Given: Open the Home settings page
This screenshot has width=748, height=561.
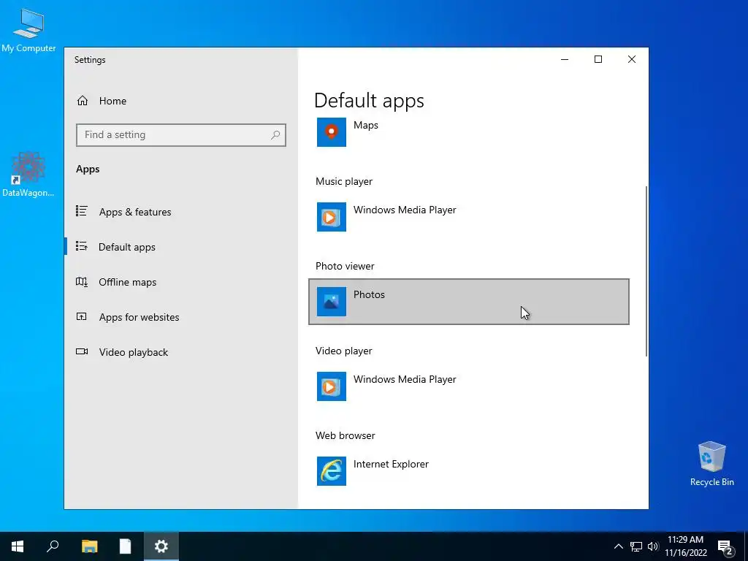Looking at the screenshot, I should [180, 101].
